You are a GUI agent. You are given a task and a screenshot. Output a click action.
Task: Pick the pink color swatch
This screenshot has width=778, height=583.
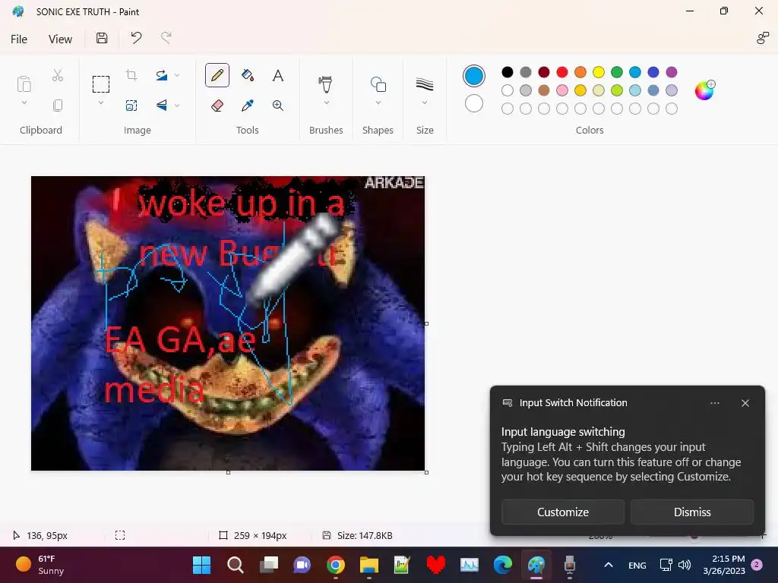tap(562, 90)
